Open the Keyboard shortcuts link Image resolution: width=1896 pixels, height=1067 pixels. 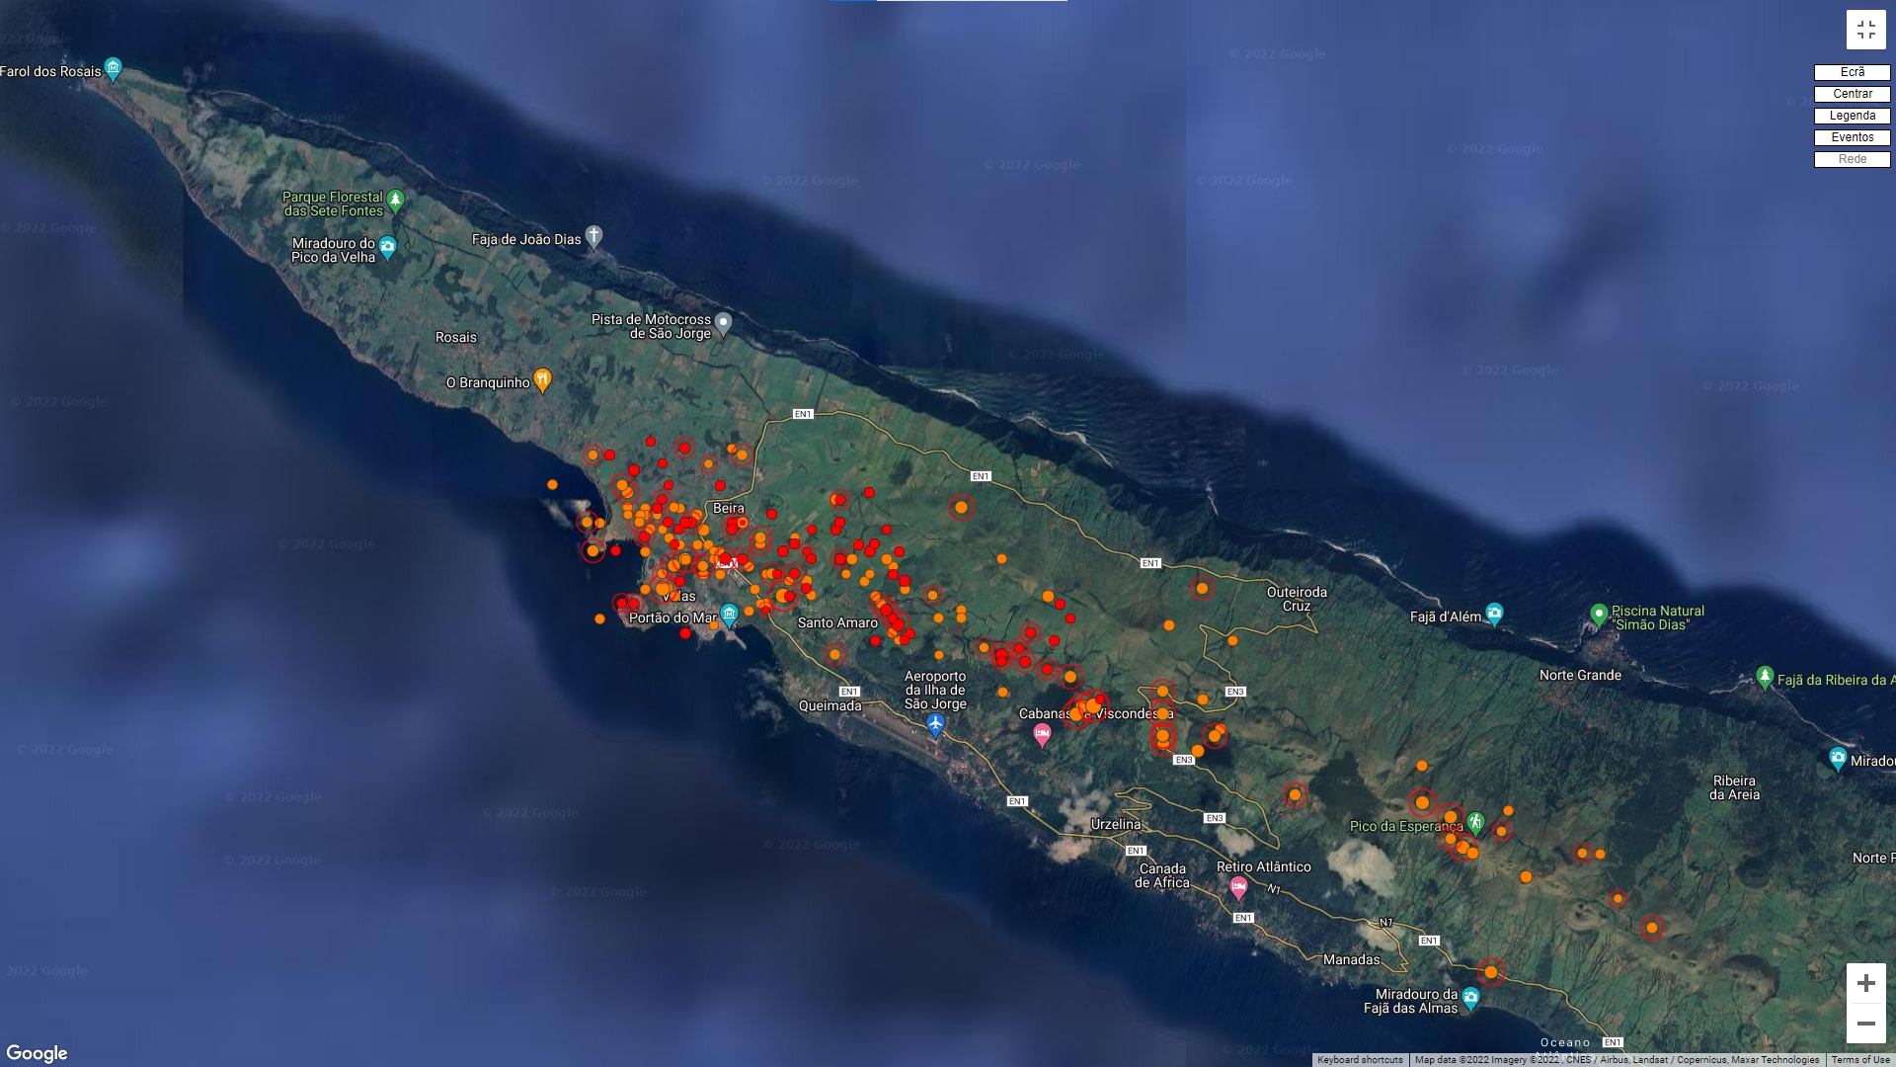(1360, 1060)
